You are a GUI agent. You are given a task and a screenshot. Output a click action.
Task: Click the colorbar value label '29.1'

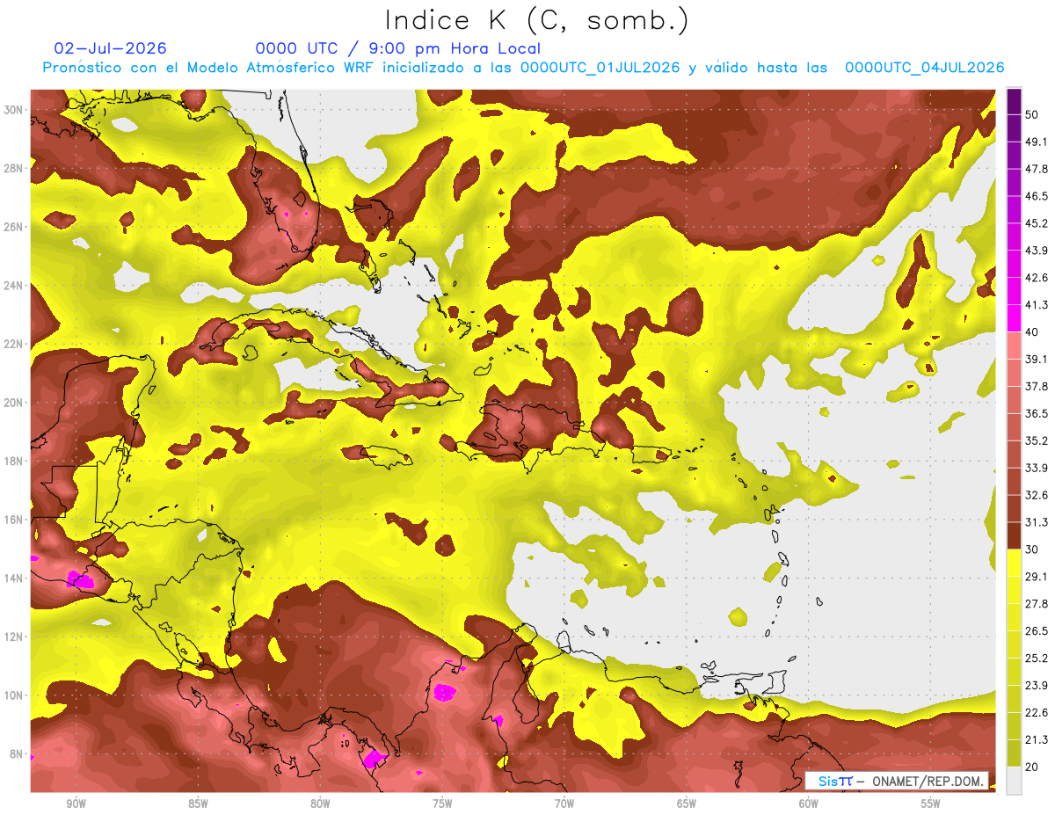tap(1037, 576)
